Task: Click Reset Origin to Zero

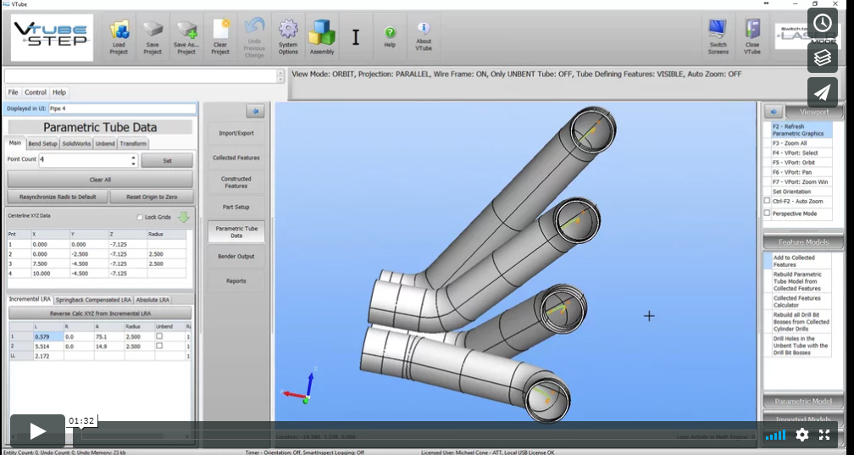Action: click(151, 197)
